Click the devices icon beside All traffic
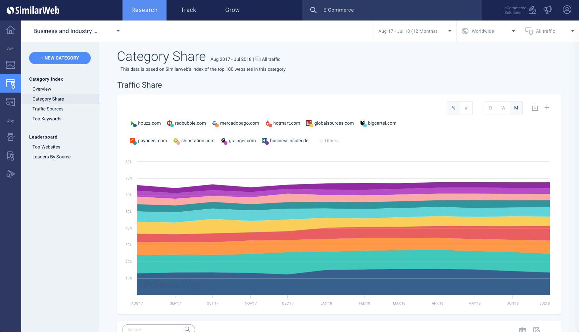579x332 pixels. tap(529, 31)
